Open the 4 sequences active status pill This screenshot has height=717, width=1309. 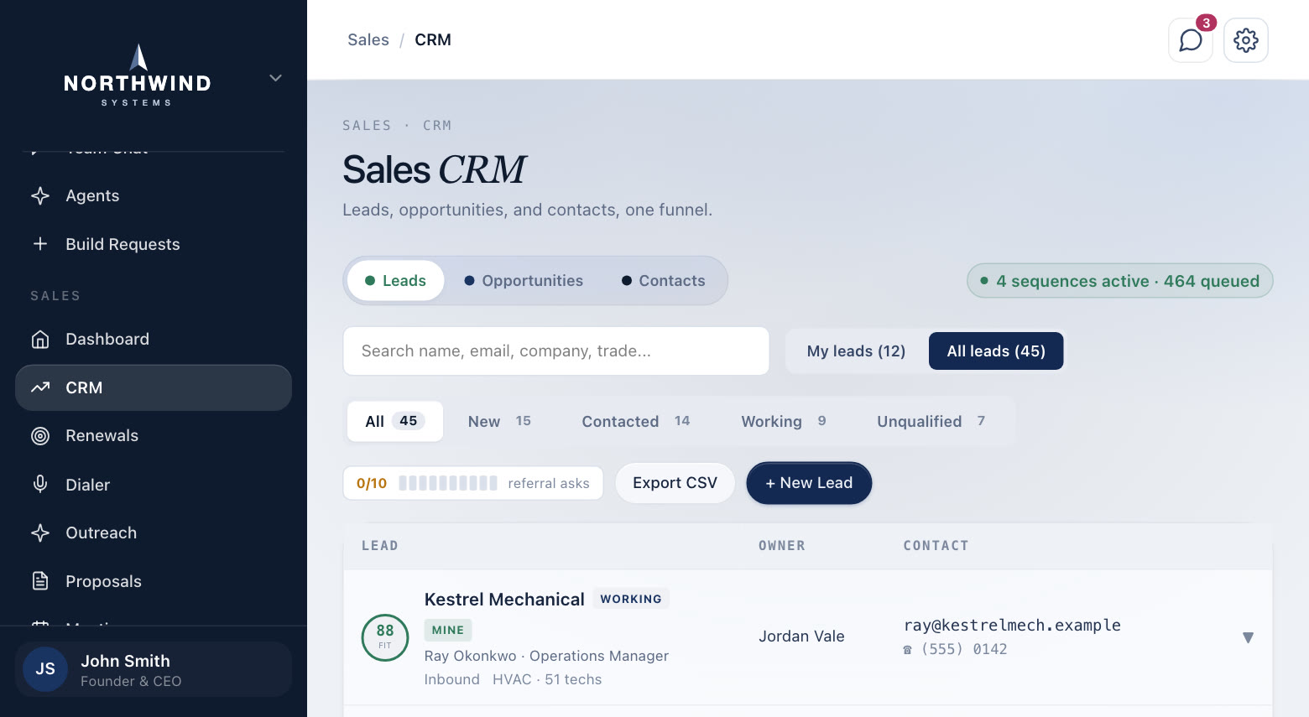[x=1119, y=281]
